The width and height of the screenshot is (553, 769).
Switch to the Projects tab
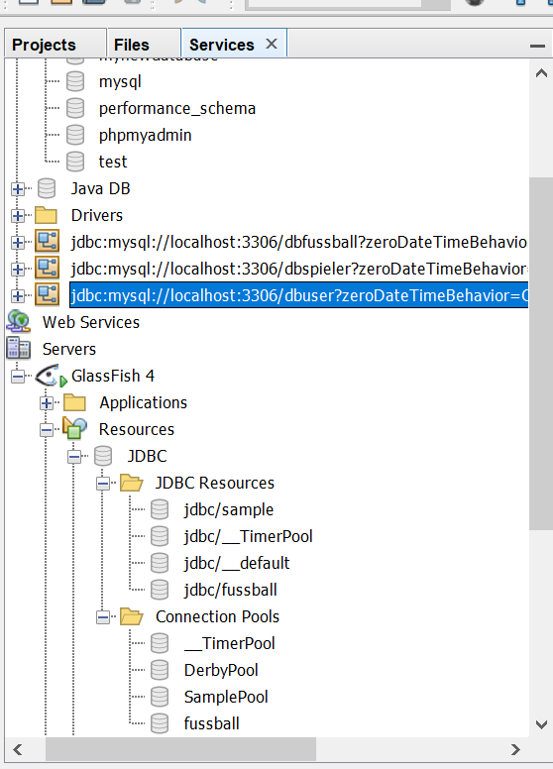45,45
